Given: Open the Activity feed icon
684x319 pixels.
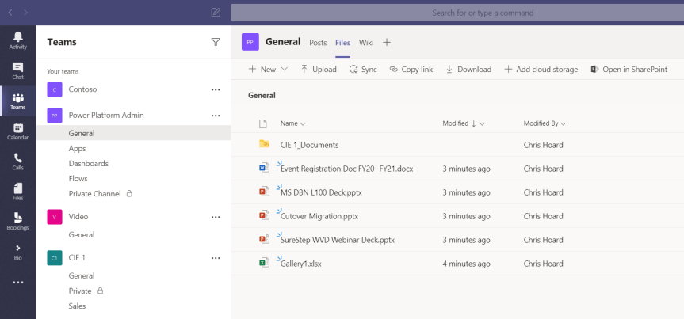Looking at the screenshot, I should click(17, 41).
